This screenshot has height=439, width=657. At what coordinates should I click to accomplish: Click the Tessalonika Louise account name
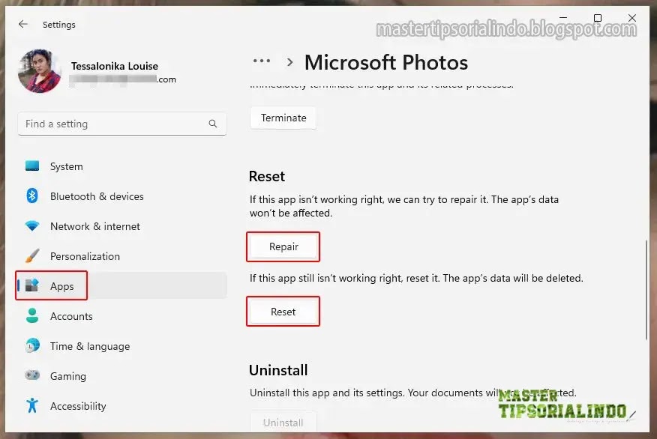[115, 66]
